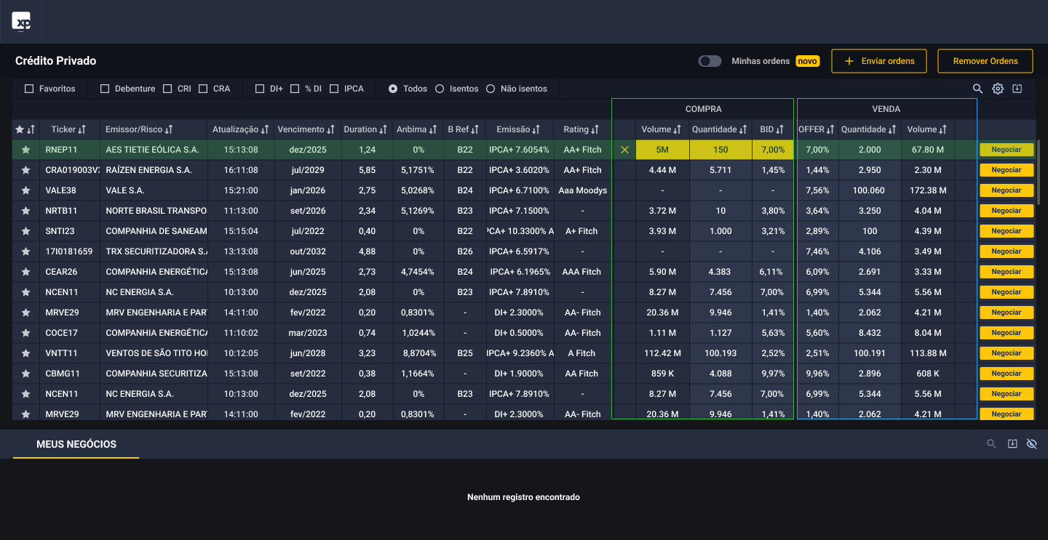This screenshot has width=1048, height=540.
Task: Sort by BID column header
Action: (772, 129)
